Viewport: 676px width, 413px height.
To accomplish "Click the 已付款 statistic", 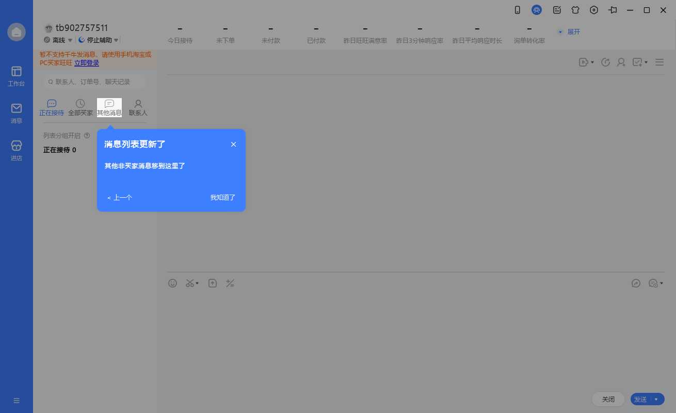I will (x=316, y=35).
